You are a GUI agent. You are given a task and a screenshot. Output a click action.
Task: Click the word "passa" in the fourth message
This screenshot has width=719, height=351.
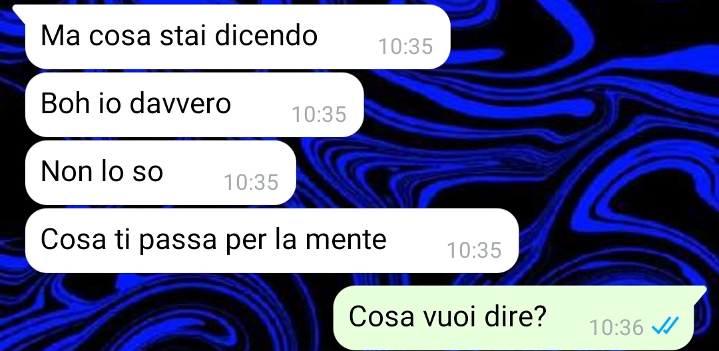pos(178,240)
